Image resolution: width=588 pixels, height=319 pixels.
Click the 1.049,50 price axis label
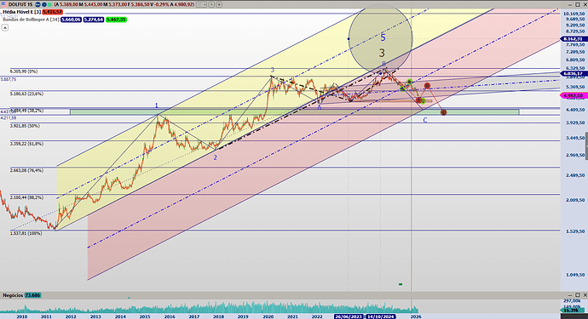point(575,275)
